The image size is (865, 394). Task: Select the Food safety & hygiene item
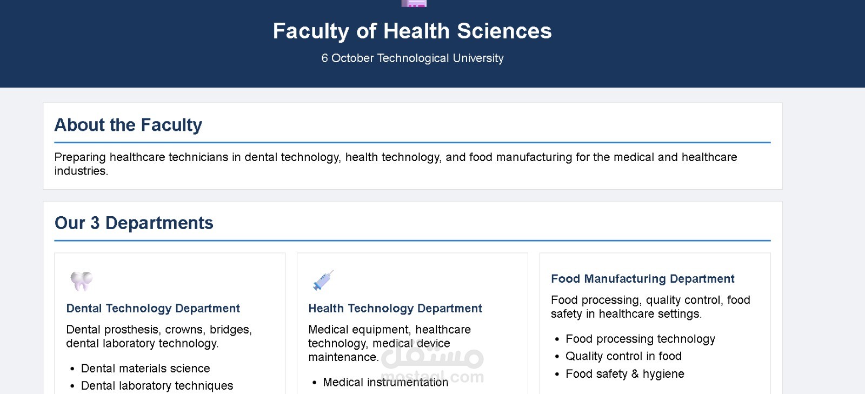click(624, 374)
